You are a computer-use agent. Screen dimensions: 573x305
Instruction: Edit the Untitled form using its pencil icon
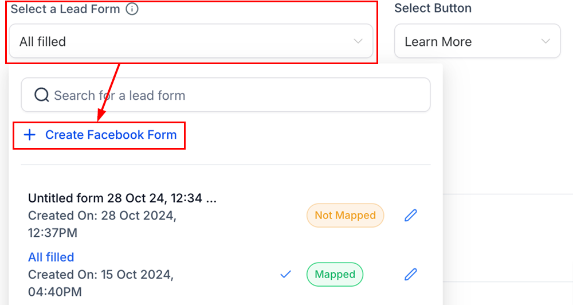point(411,216)
